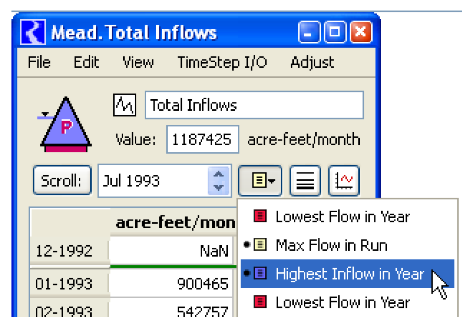Click the Value field showing 1187425
The width and height of the screenshot is (472, 328).
(202, 140)
